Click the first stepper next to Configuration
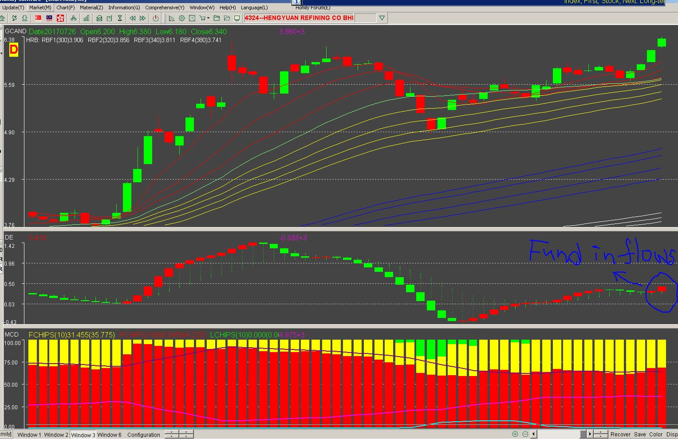Screen dimensions: 678x439 [x=171, y=435]
